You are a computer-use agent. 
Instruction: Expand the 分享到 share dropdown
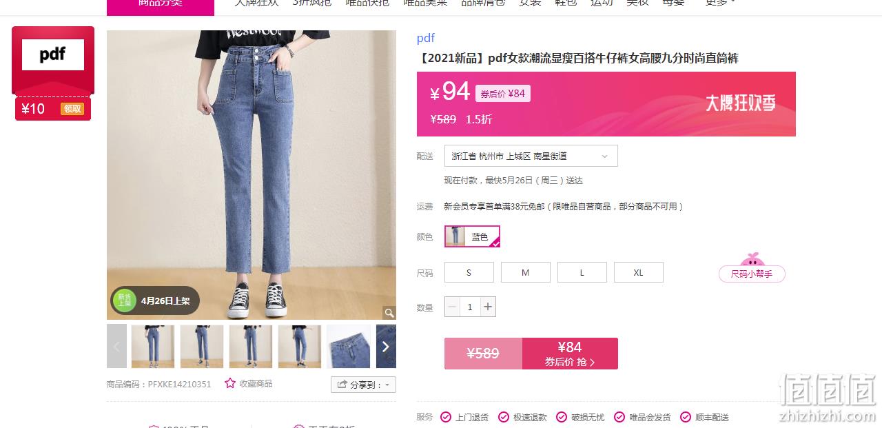(x=363, y=385)
